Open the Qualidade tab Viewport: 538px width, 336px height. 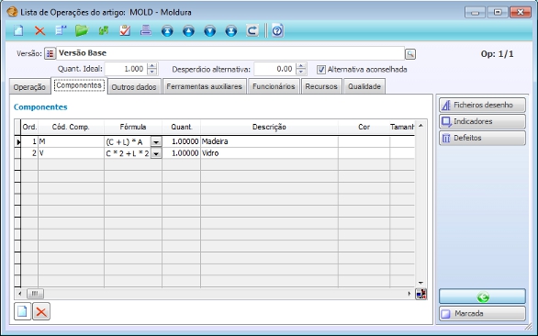click(364, 86)
